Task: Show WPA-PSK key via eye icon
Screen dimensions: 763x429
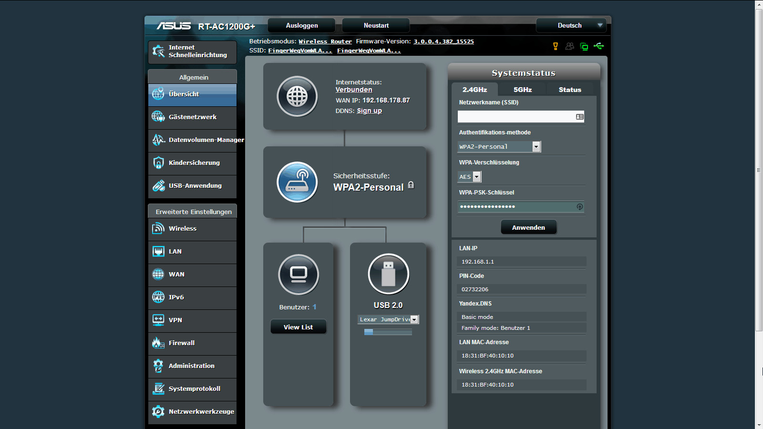Action: coord(580,207)
